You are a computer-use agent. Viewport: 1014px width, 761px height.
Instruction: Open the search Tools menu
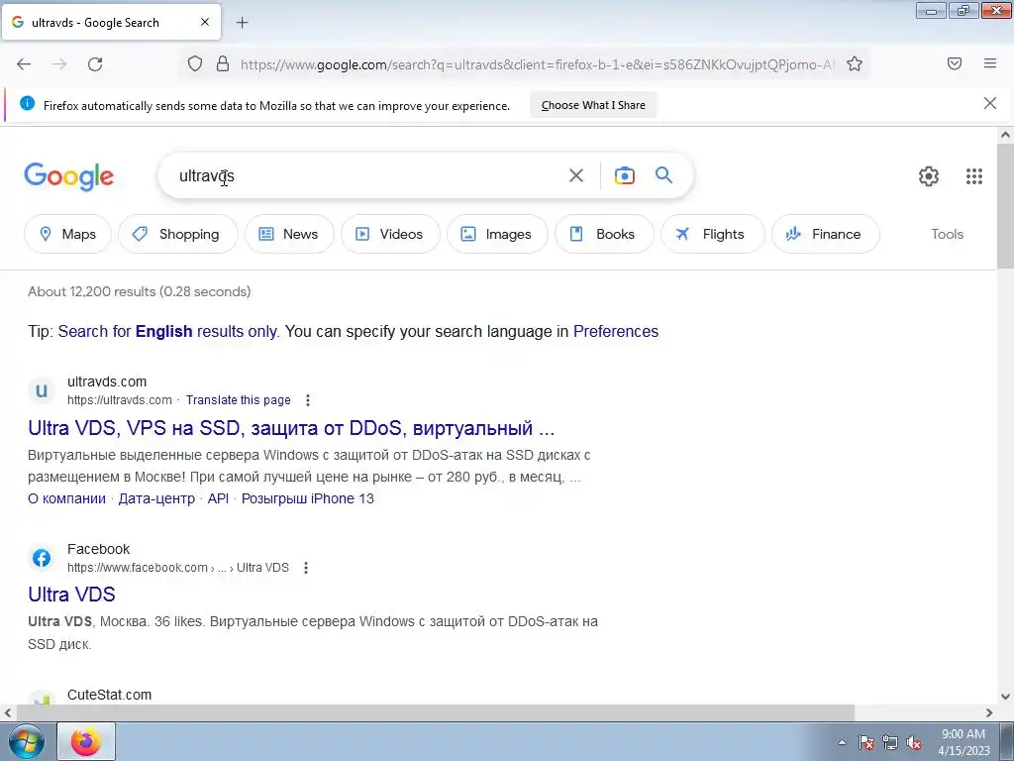[x=947, y=234]
